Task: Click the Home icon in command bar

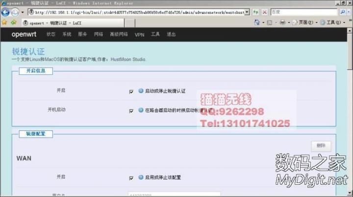Action: point(257,23)
